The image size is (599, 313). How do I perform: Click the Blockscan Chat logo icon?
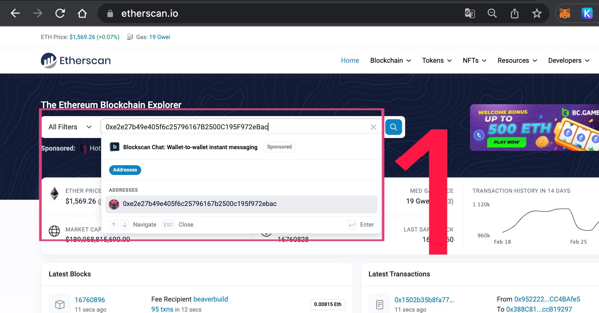click(x=114, y=147)
